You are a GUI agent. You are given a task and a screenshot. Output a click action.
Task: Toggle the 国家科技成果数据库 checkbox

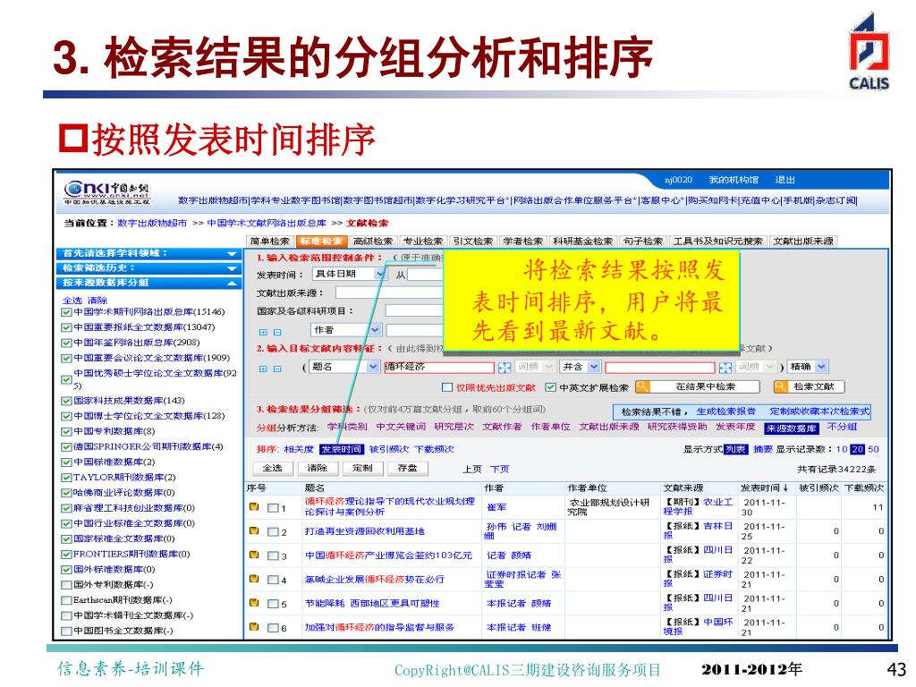[x=66, y=401]
